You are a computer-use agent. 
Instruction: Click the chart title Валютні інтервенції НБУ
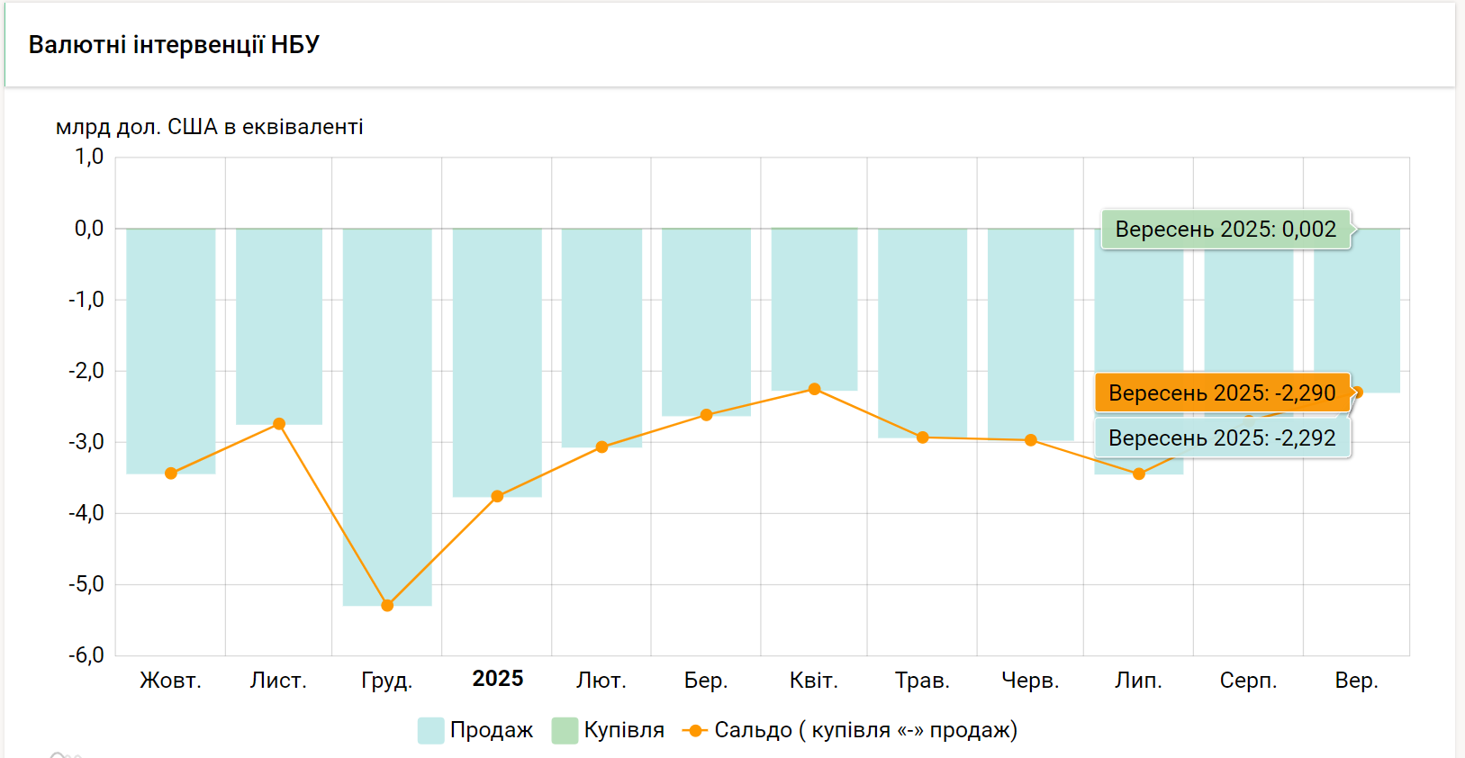coord(174,45)
